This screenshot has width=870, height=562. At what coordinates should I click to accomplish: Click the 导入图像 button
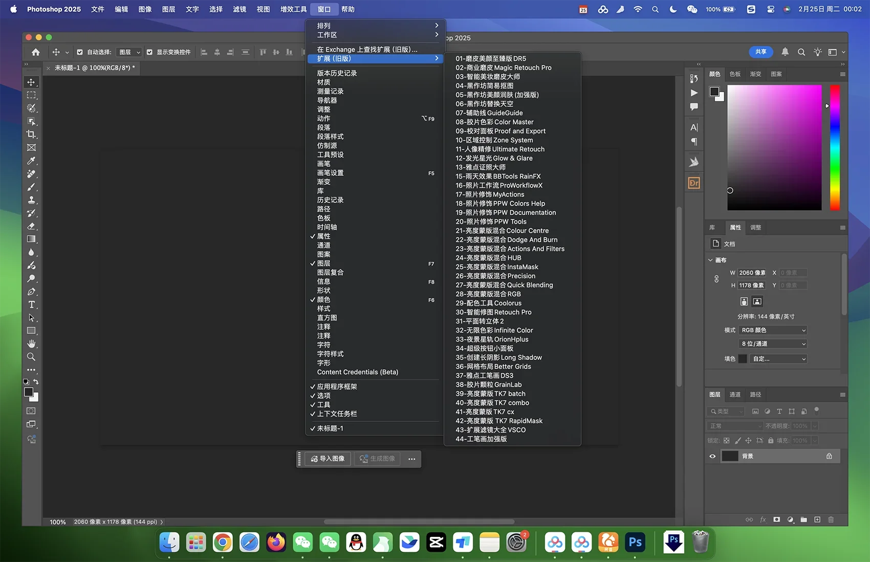tap(328, 459)
